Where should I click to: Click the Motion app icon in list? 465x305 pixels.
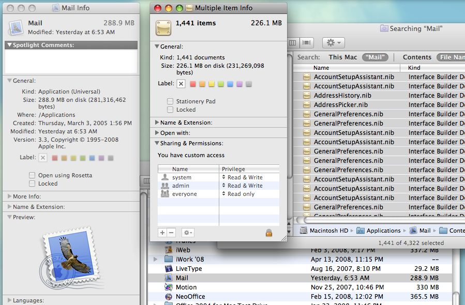tap(169, 287)
